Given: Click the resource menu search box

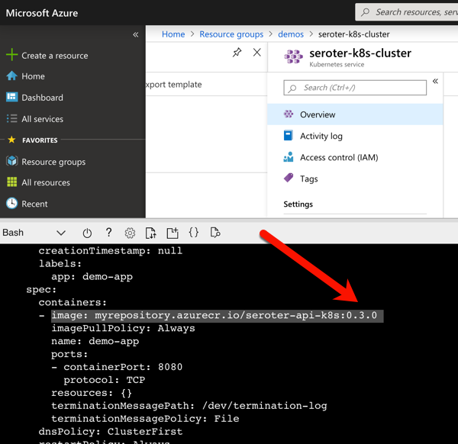Looking at the screenshot, I should (355, 88).
